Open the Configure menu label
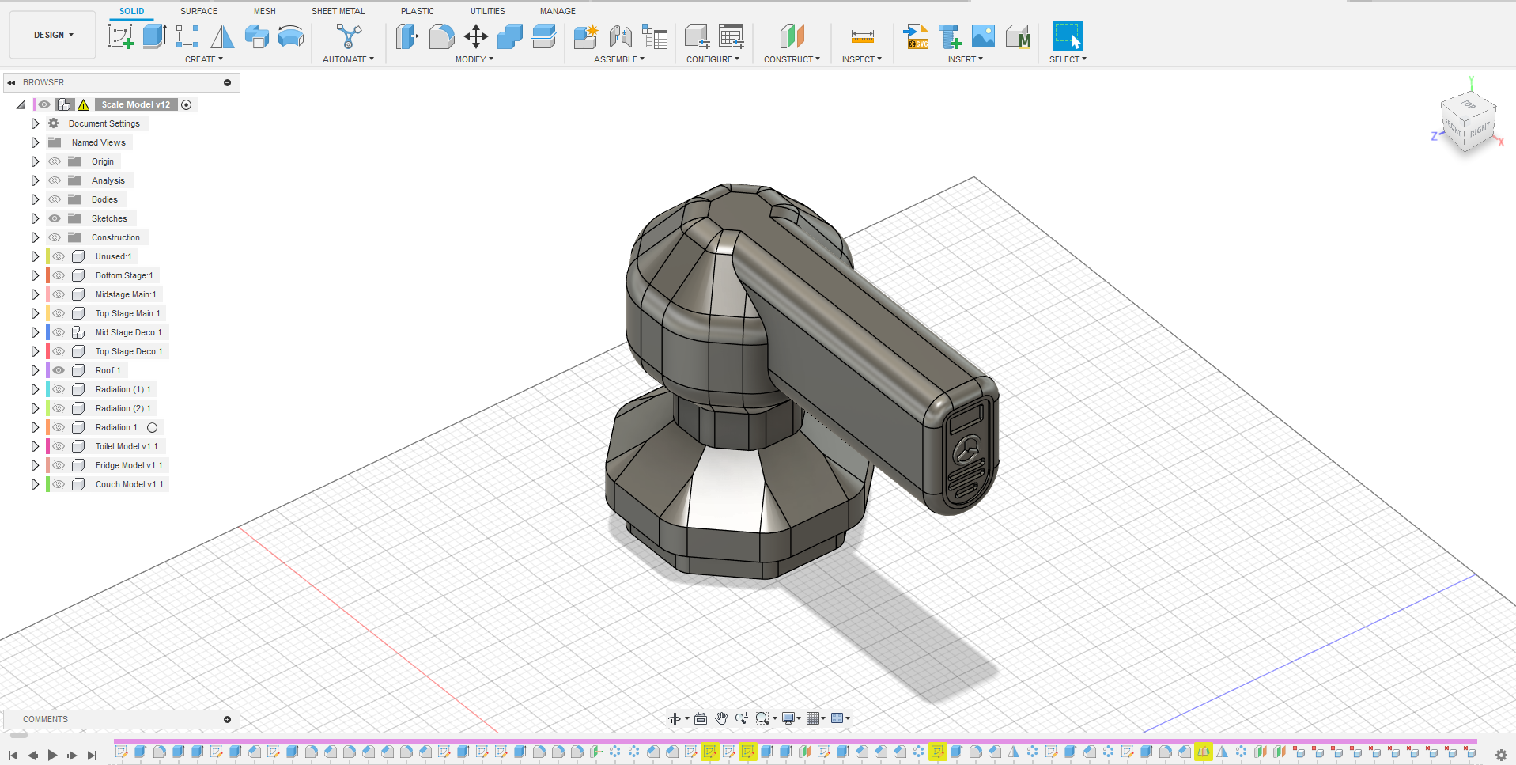The image size is (1516, 765). pyautogui.click(x=713, y=59)
